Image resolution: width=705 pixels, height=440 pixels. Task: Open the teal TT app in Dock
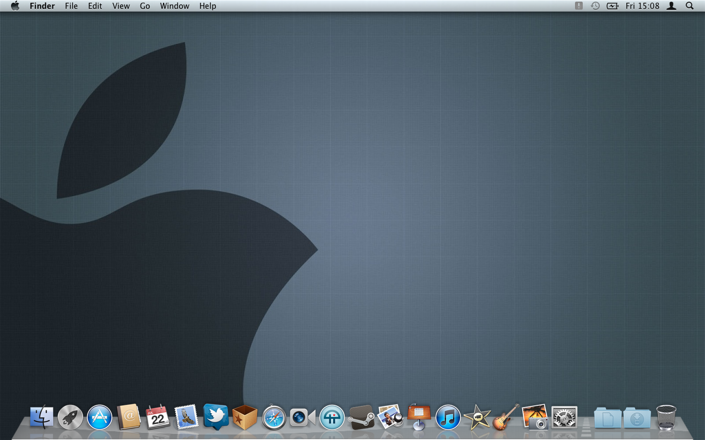click(x=332, y=417)
